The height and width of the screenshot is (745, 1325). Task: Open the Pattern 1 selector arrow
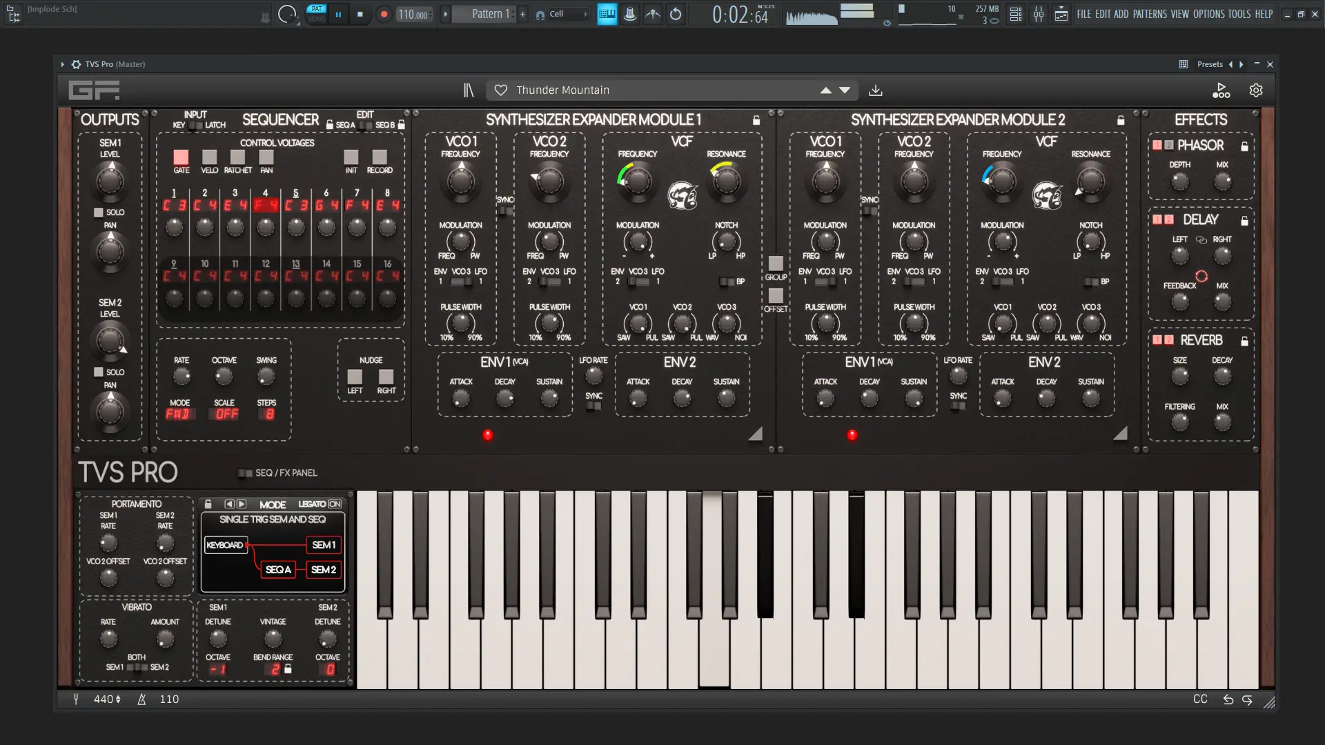click(446, 13)
